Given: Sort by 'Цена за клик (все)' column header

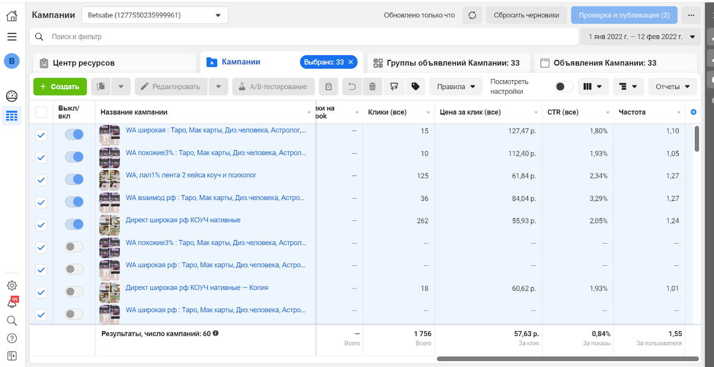Looking at the screenshot, I should (x=470, y=112).
